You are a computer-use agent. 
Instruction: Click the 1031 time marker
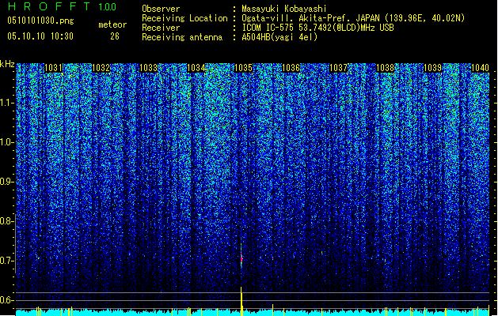53,68
